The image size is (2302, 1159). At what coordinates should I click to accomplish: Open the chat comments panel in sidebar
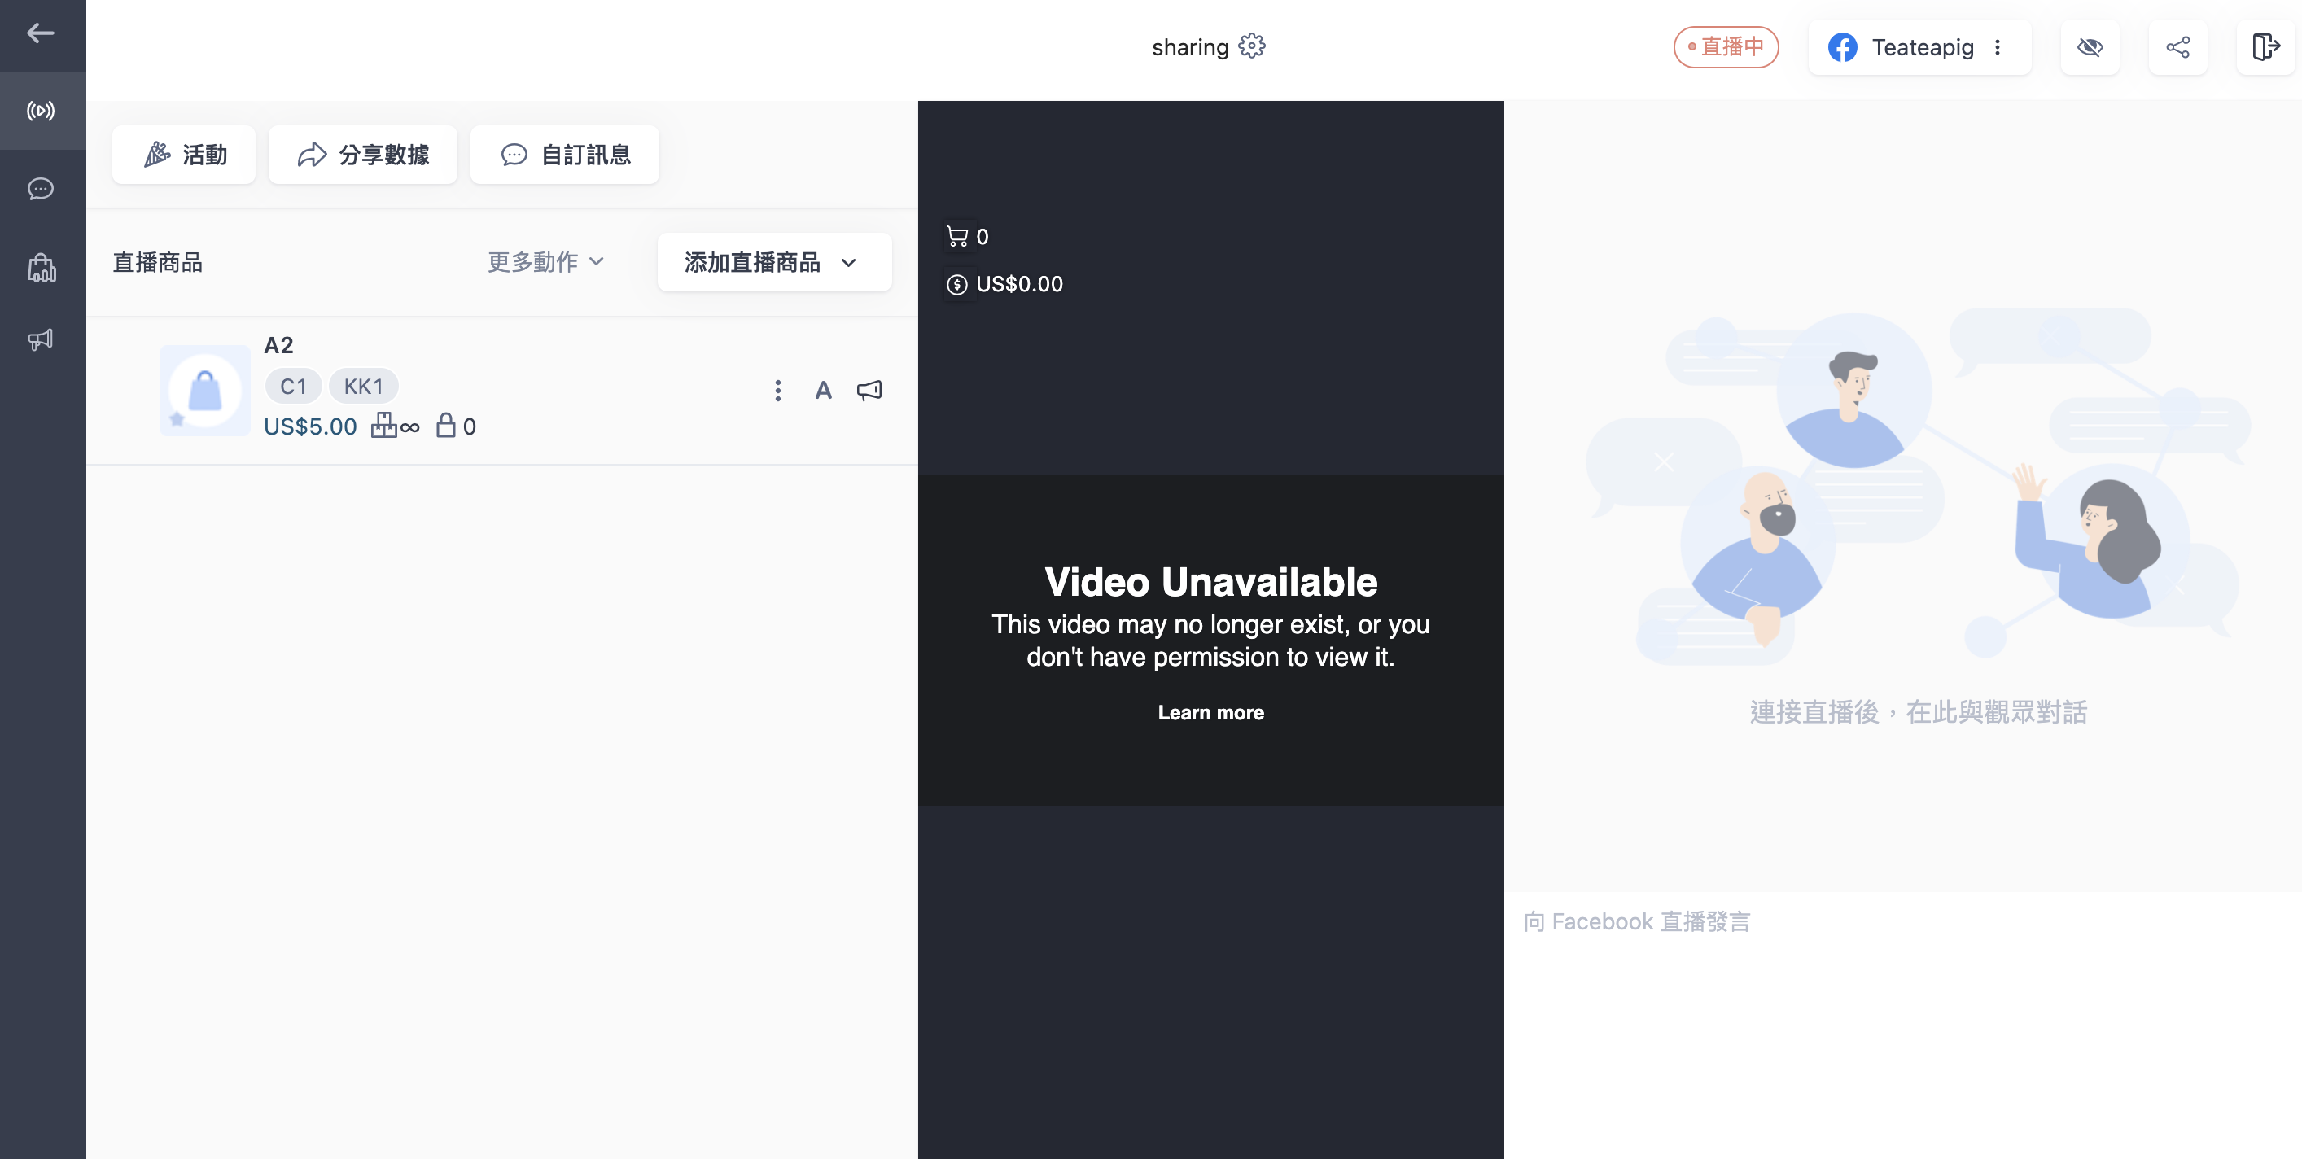[41, 189]
